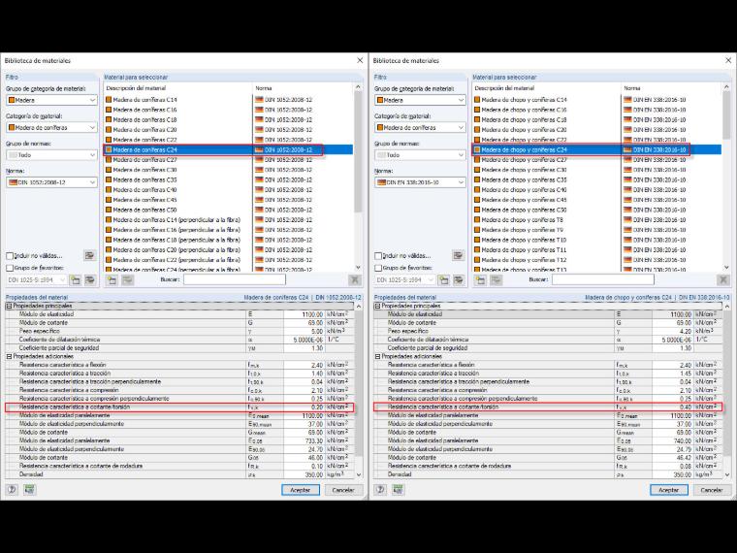The height and width of the screenshot is (553, 737).
Task: Click the export table icon in right dialog
Action: [399, 490]
